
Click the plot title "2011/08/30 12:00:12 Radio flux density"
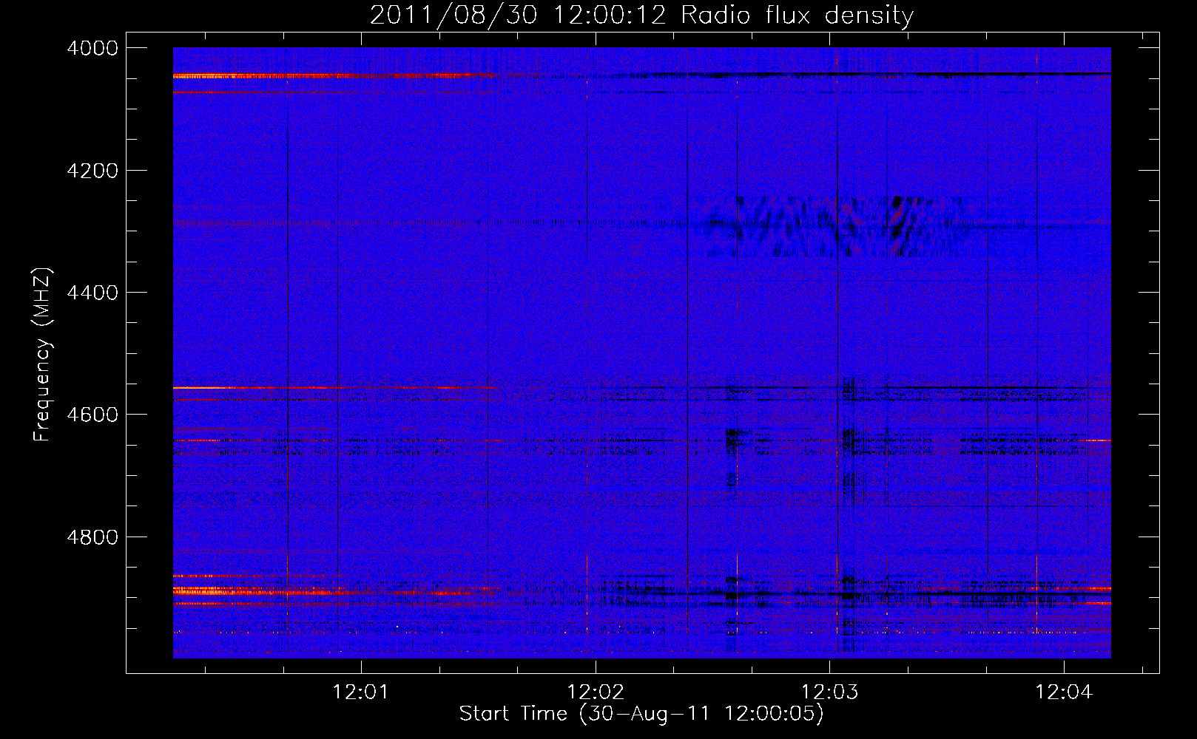[641, 15]
